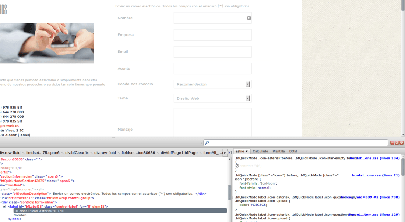Screen dimensions: 405x222
Task: Open the Tema dropdown showing Diseño Web
Action: [212, 98]
